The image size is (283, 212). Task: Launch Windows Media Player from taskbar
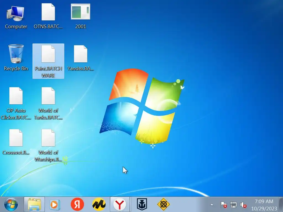(x=55, y=205)
